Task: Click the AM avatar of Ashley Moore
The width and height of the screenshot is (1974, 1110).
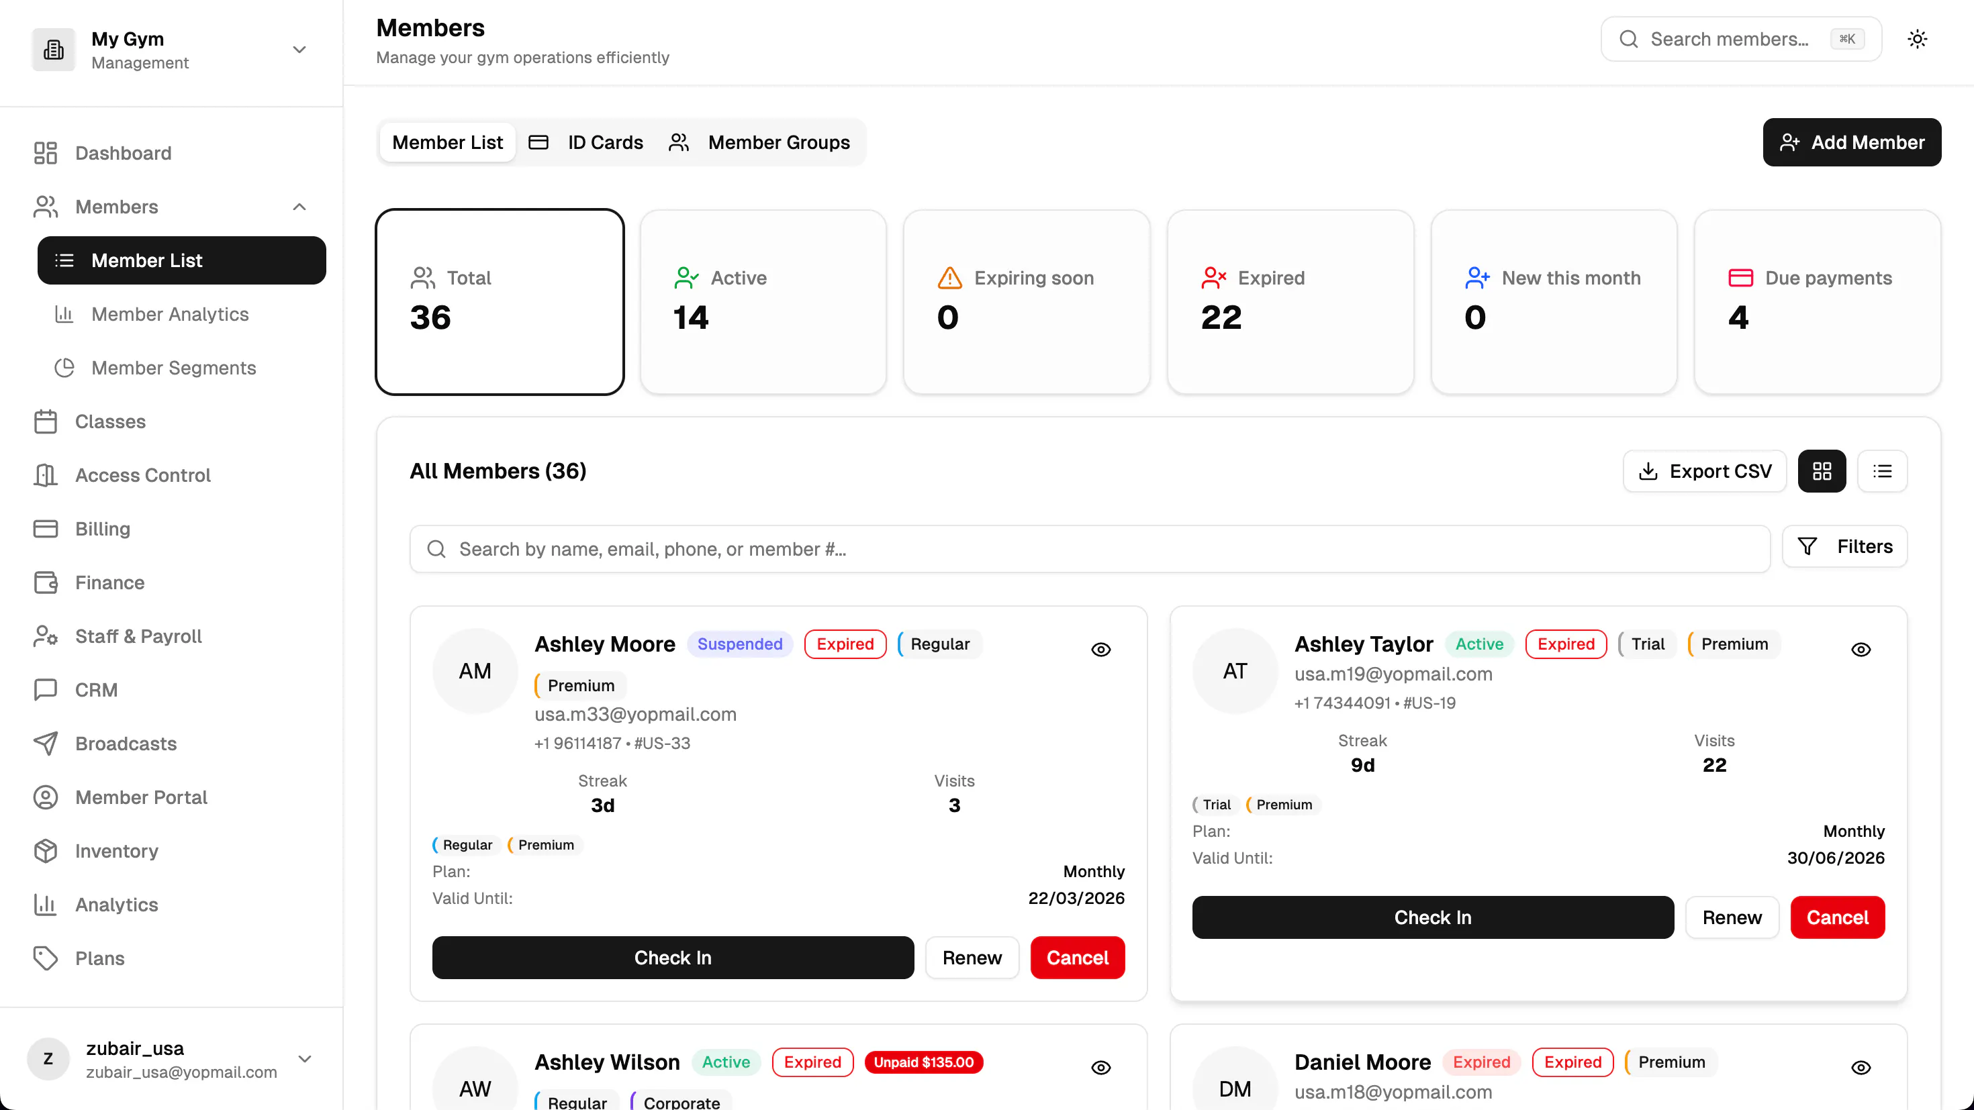Action: click(475, 671)
